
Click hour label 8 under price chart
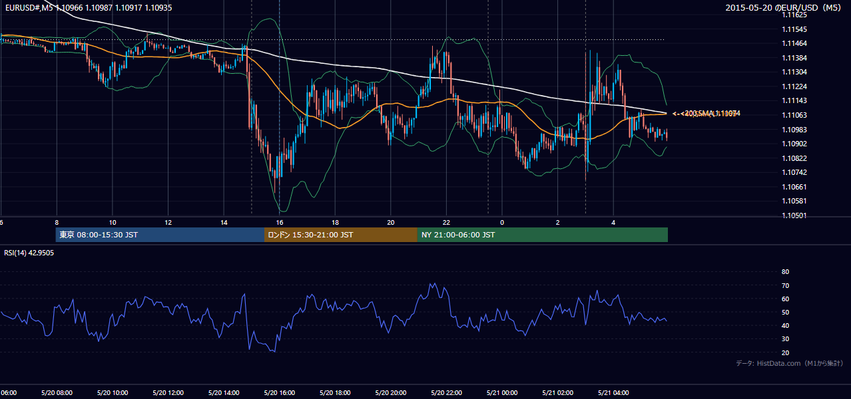click(57, 222)
